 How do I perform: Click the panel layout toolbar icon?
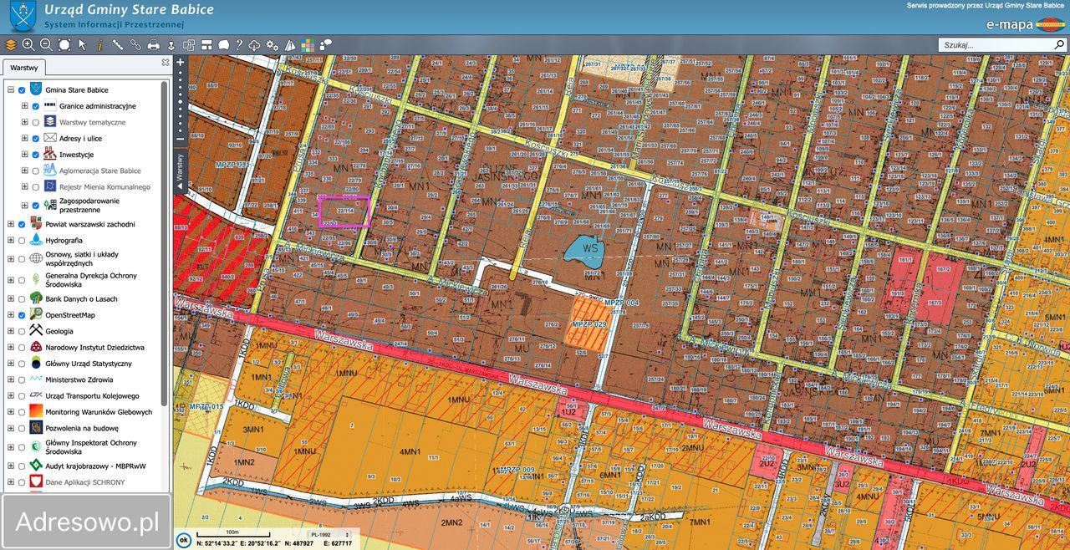[x=206, y=45]
